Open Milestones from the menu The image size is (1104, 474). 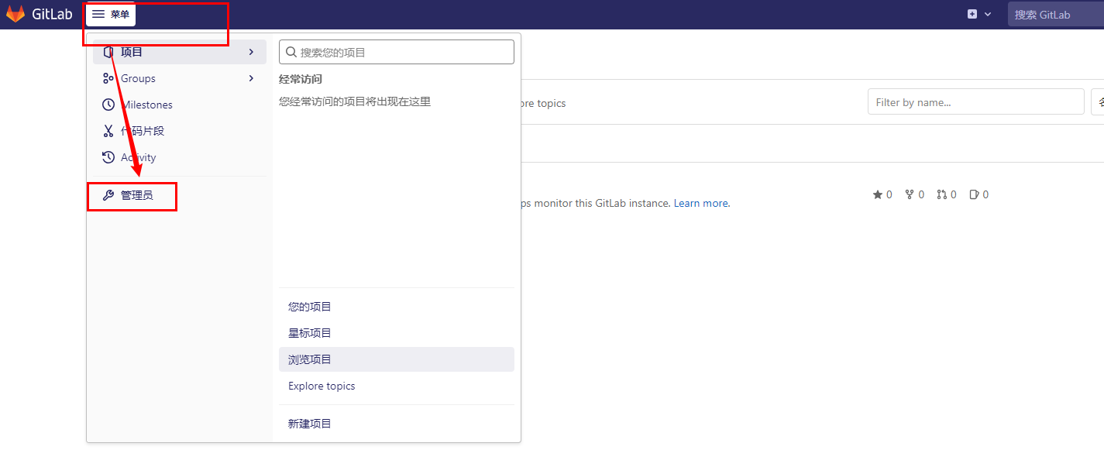coord(180,105)
